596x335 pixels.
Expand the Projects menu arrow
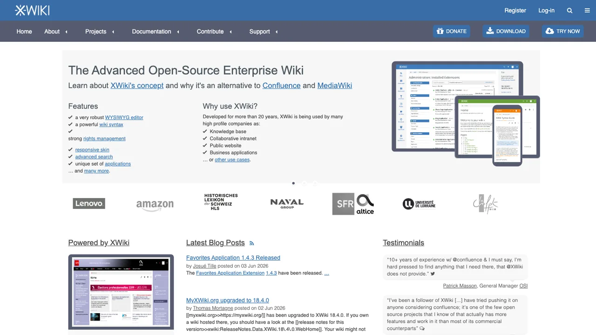113,32
